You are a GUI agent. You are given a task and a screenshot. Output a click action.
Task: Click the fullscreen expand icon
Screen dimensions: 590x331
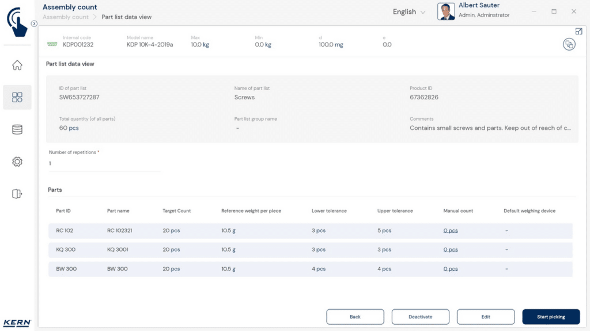[578, 31]
